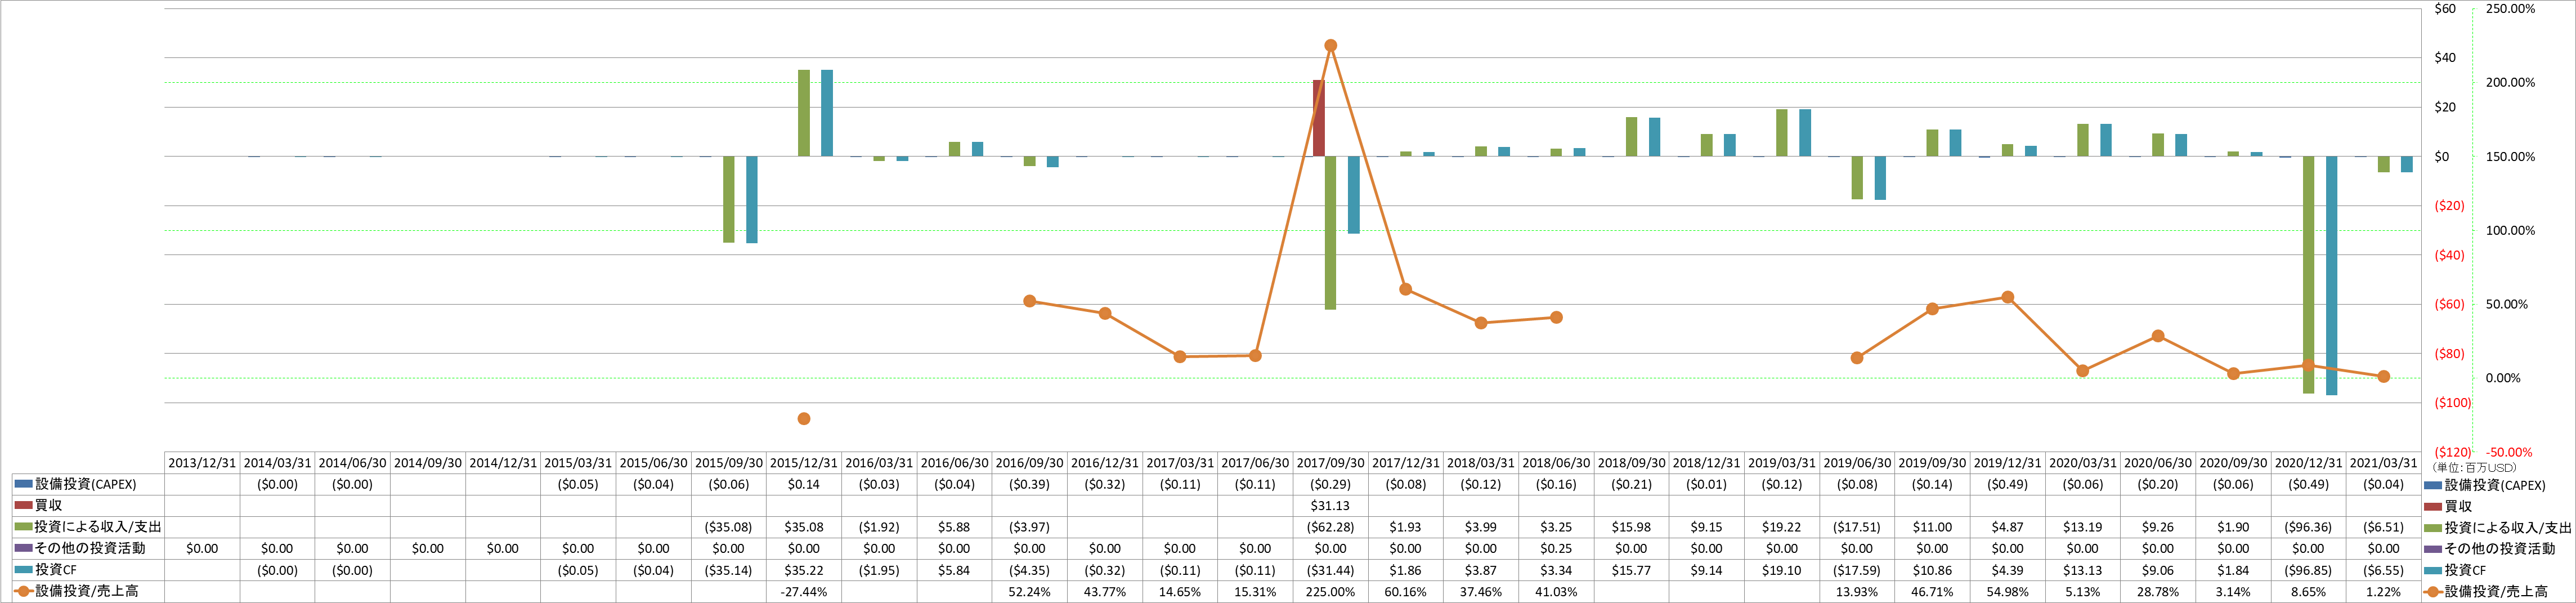Click the red 買収 bar at 2017/09/30
2576x603 pixels.
tap(1319, 118)
